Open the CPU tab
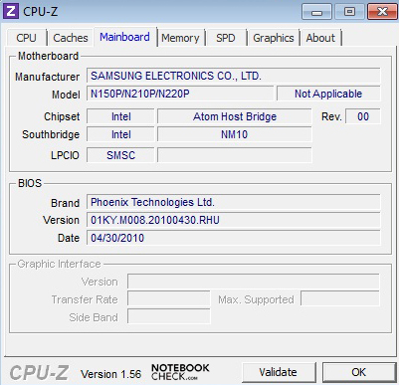Viewport: 399px width, 385px height. [26, 38]
